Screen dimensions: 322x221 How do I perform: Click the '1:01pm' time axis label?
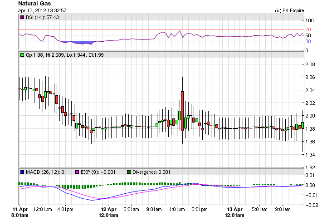click(x=177, y=209)
